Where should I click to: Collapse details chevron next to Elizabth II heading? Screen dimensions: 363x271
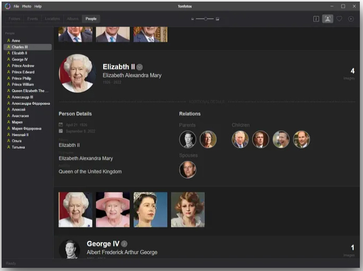point(140,67)
